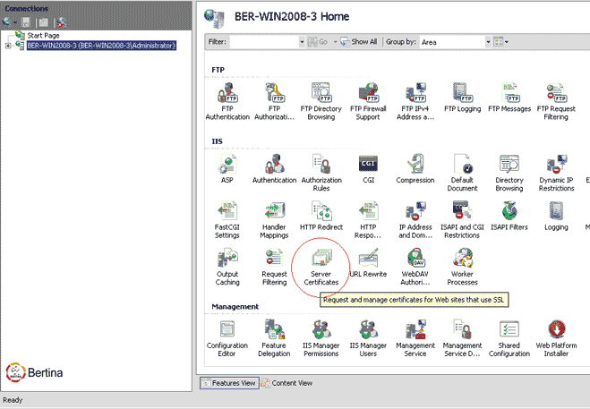
Task: Open the Compression feature
Action: tap(415, 169)
